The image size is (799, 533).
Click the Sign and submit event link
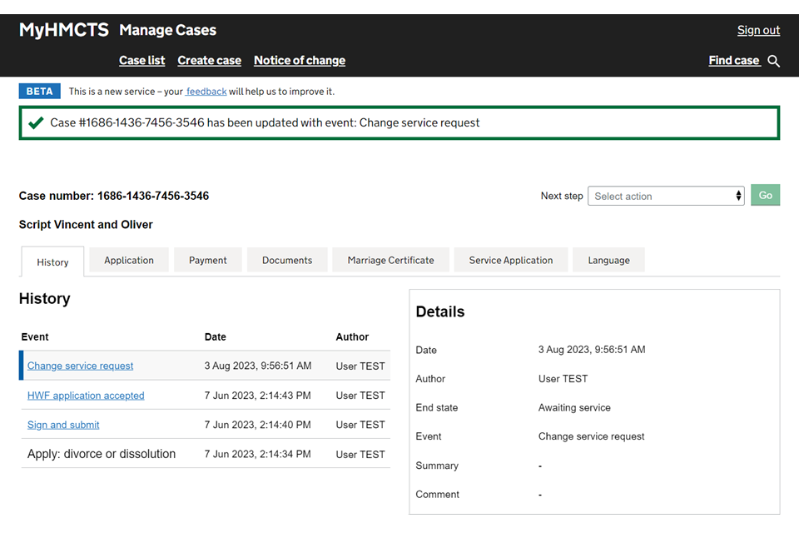[x=63, y=425]
